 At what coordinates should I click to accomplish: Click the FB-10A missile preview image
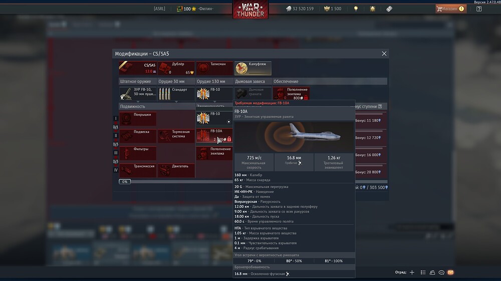[x=294, y=136]
